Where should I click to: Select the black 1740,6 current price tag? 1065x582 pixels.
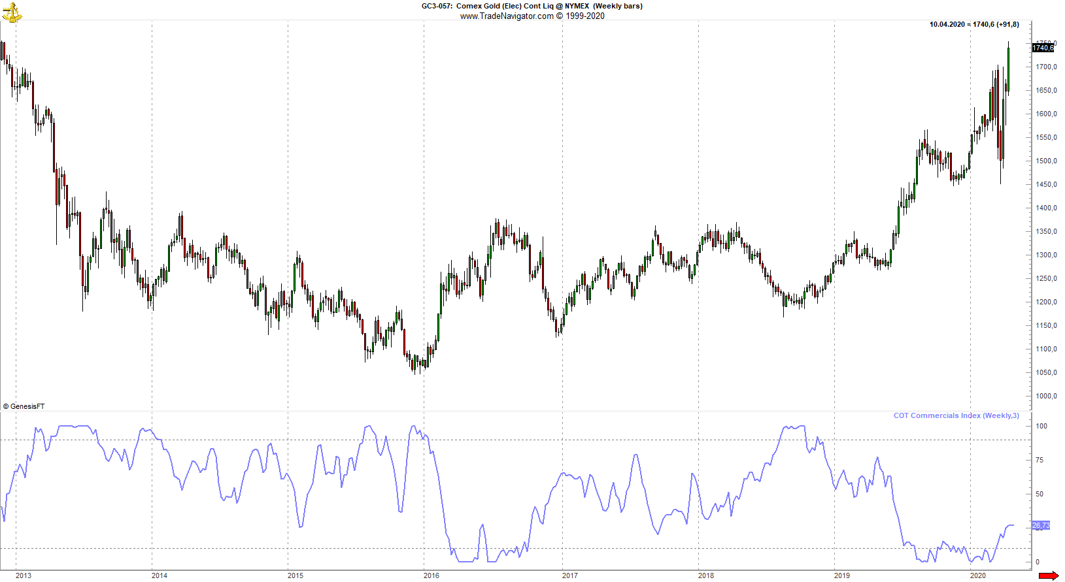point(1043,48)
